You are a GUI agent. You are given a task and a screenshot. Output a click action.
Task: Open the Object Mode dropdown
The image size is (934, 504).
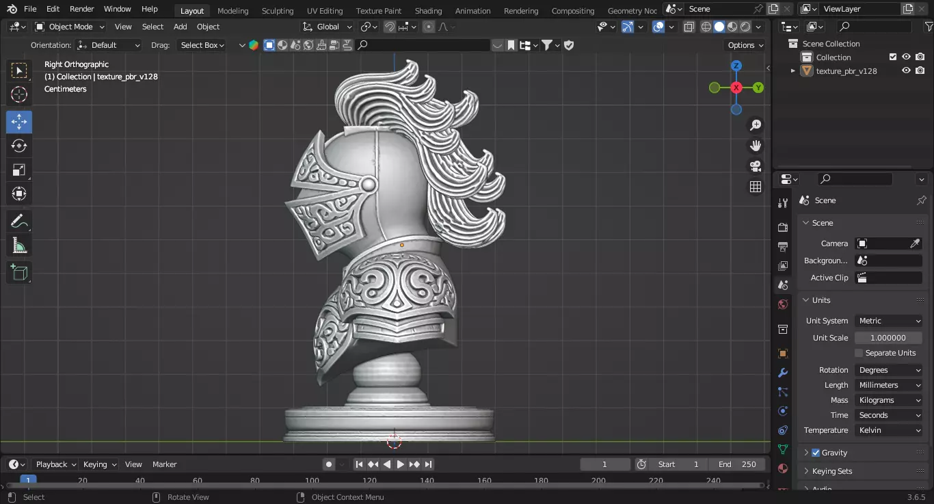click(70, 27)
